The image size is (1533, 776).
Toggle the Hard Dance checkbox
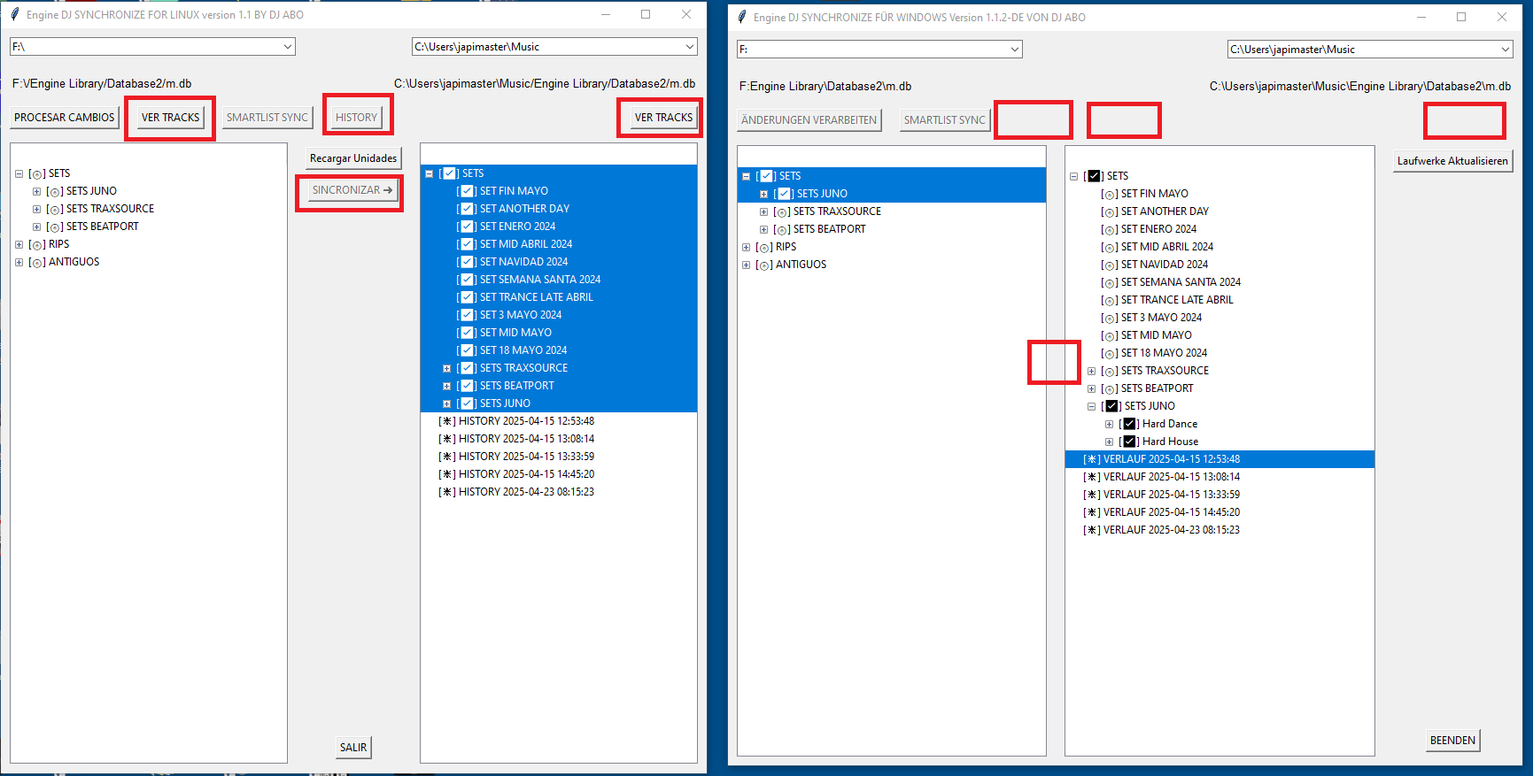(x=1129, y=424)
